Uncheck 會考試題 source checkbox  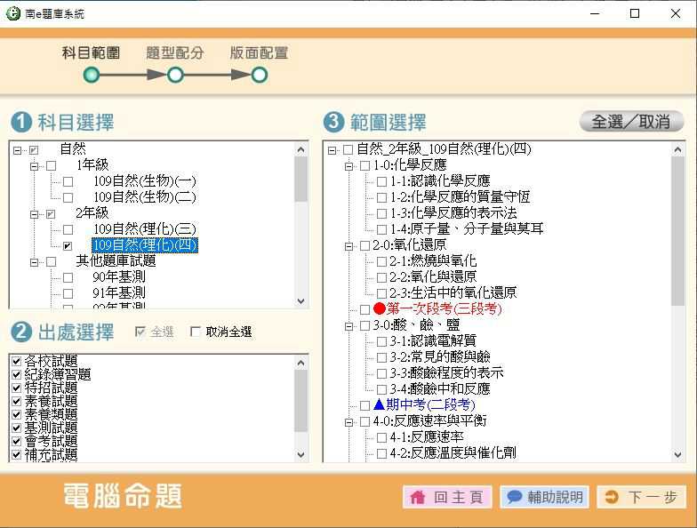click(x=16, y=441)
